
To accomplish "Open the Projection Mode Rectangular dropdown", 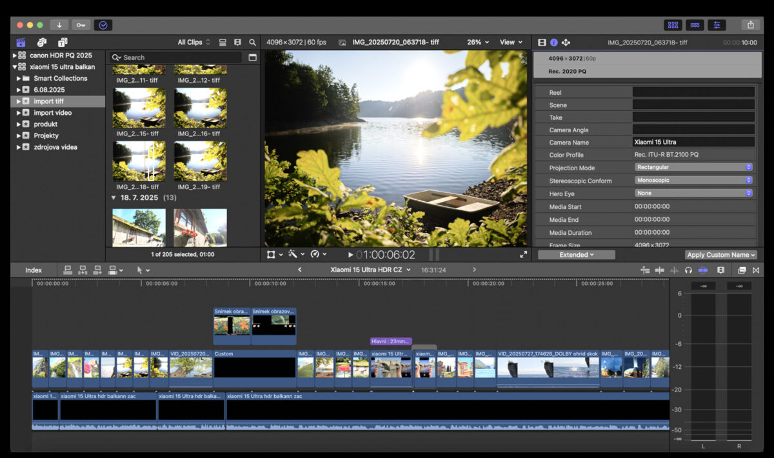I will pos(694,167).
